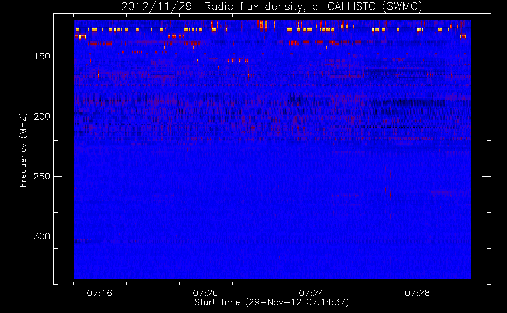Click the 07:16 time tick label
Screen dimensions: 507x313
(x=100, y=293)
